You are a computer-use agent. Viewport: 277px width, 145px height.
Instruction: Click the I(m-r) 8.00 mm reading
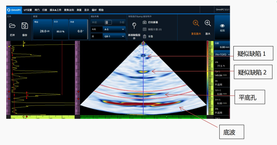pos(222,102)
